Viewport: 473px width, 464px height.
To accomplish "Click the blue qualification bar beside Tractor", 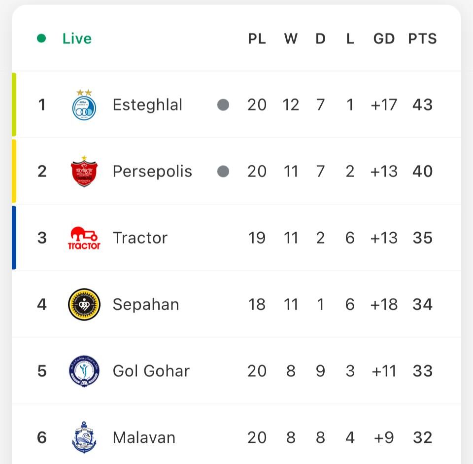I will click(14, 238).
